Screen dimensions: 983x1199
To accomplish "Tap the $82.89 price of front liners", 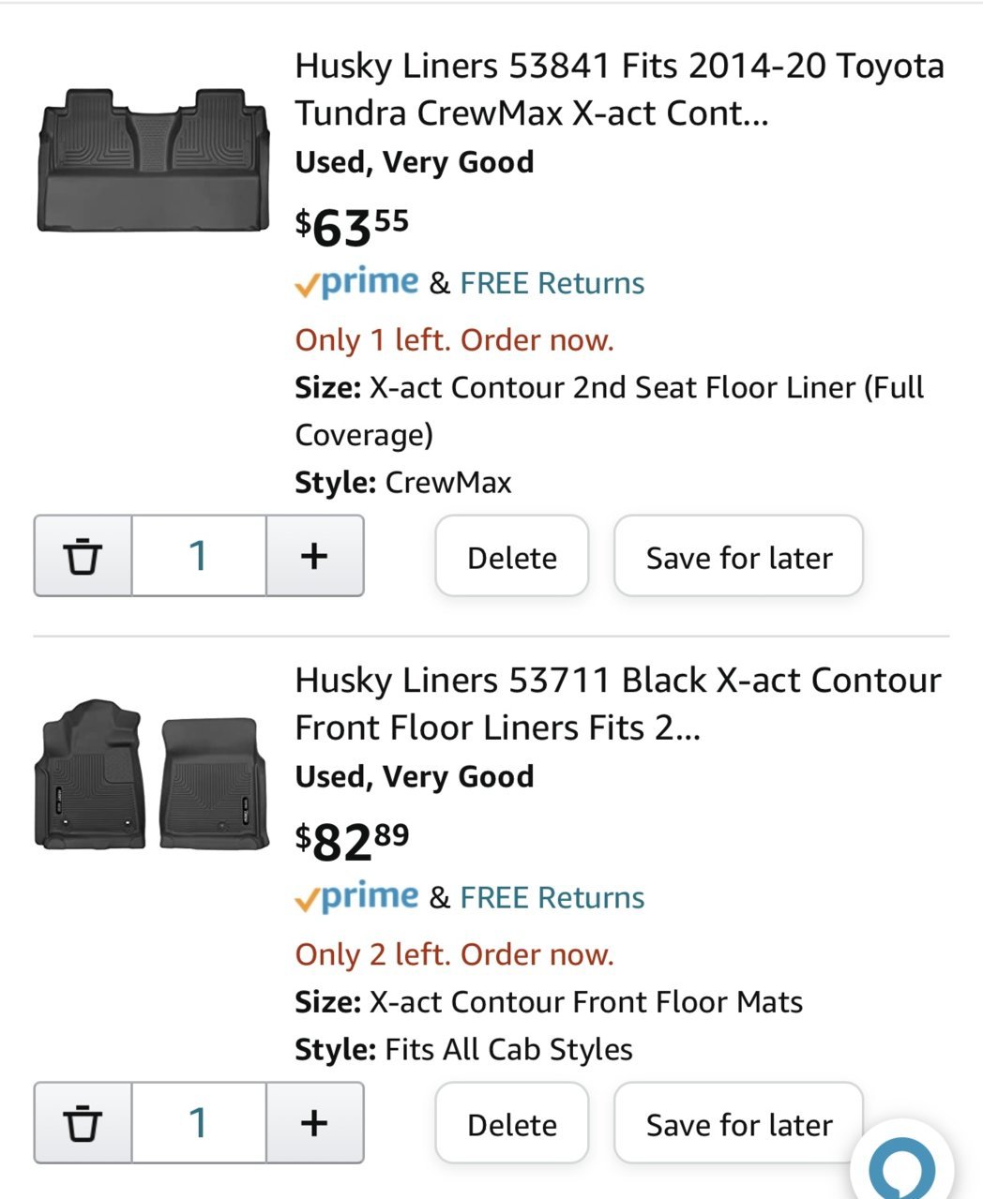I will point(352,840).
